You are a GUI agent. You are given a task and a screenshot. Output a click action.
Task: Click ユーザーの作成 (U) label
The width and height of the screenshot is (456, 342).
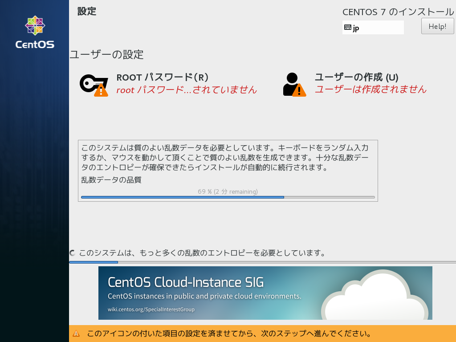pos(357,77)
